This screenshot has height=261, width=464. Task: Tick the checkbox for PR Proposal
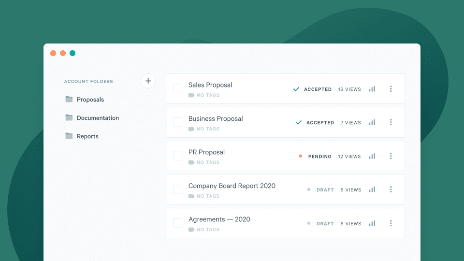point(178,156)
